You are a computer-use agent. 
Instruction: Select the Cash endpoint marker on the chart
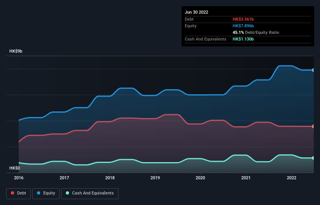click(313, 158)
